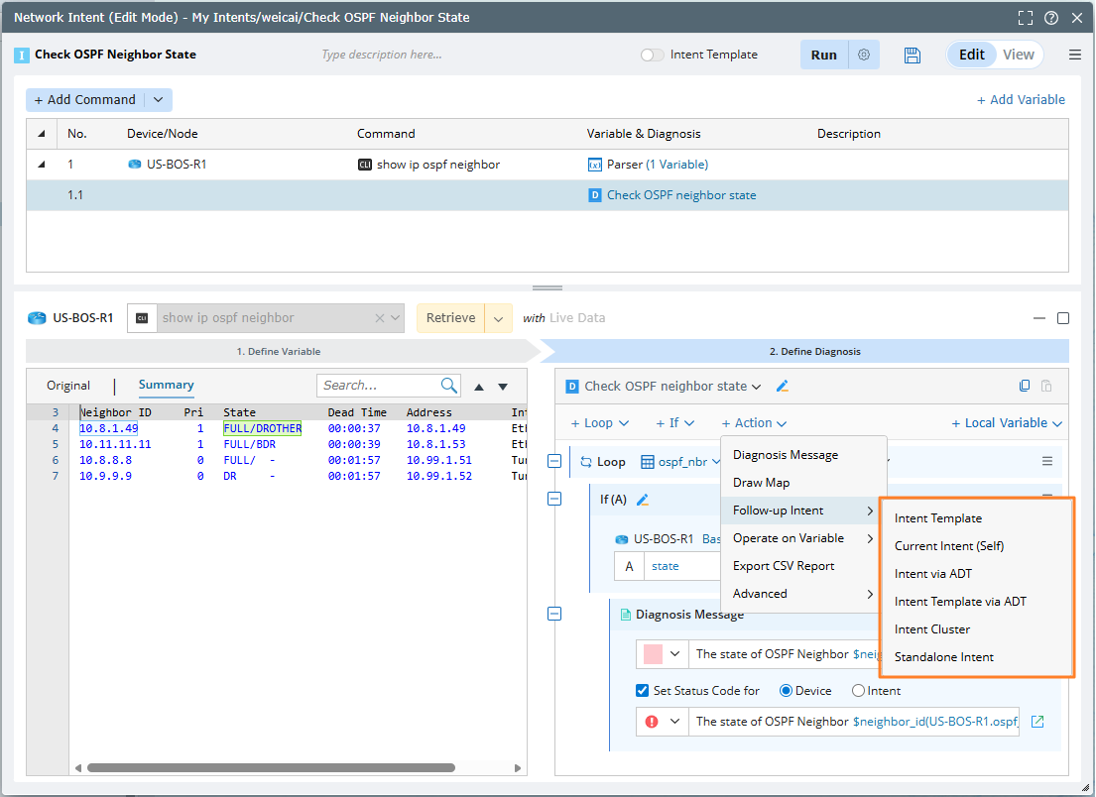
Task: Open the Local Variable dropdown
Action: click(1007, 423)
